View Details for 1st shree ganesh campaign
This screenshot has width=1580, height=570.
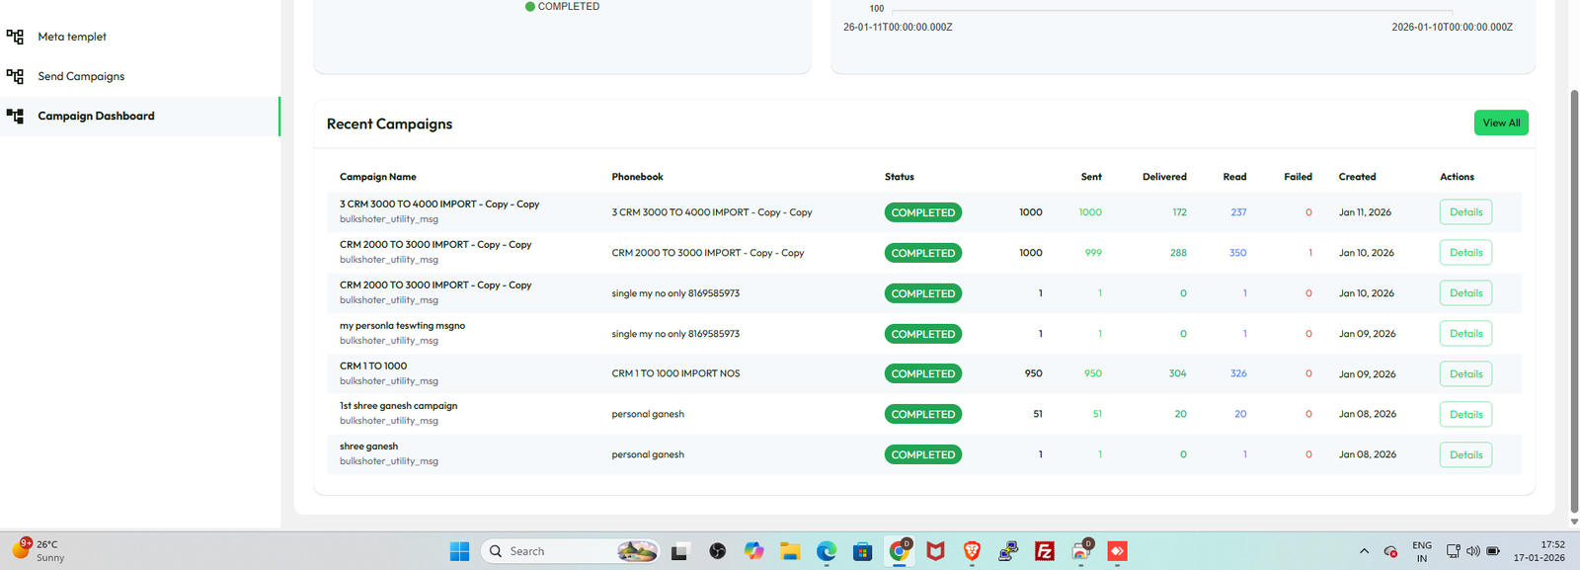coord(1465,415)
